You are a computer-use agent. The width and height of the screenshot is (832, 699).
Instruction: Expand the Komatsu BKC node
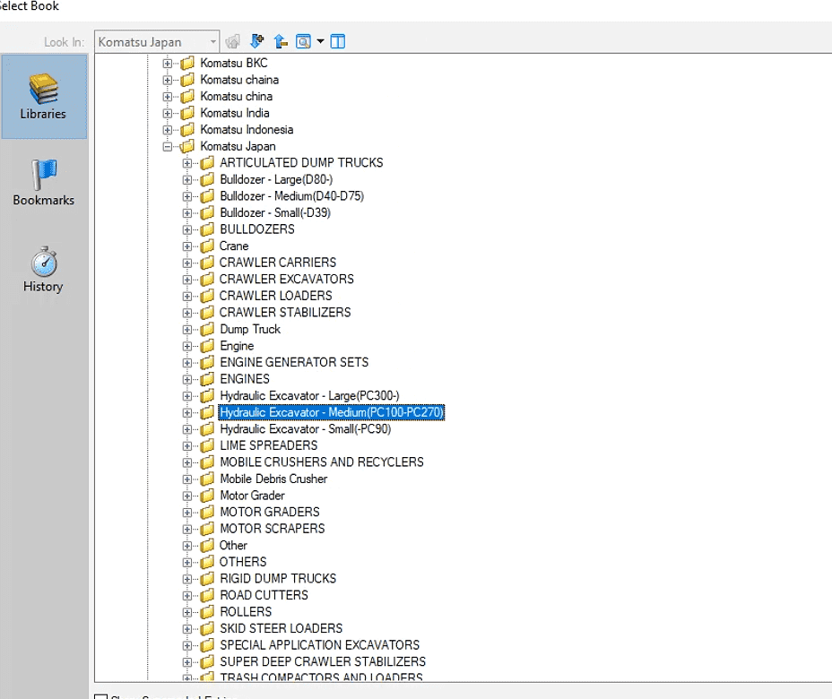coord(168,63)
